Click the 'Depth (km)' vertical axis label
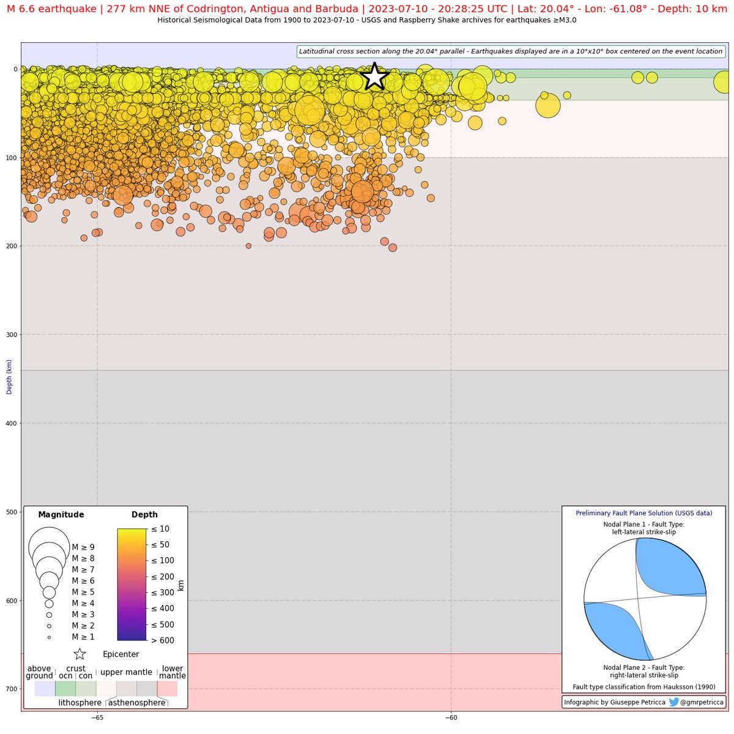This screenshot has width=734, height=734. click(9, 377)
